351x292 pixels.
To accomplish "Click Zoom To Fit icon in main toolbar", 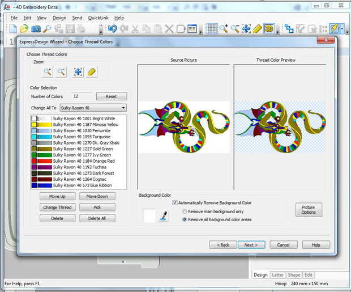I will tap(246, 29).
